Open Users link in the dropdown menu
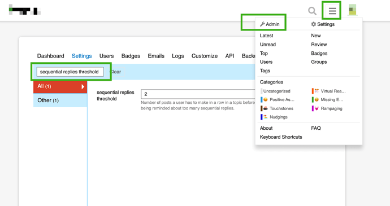The height and width of the screenshot is (206, 390). [x=266, y=62]
